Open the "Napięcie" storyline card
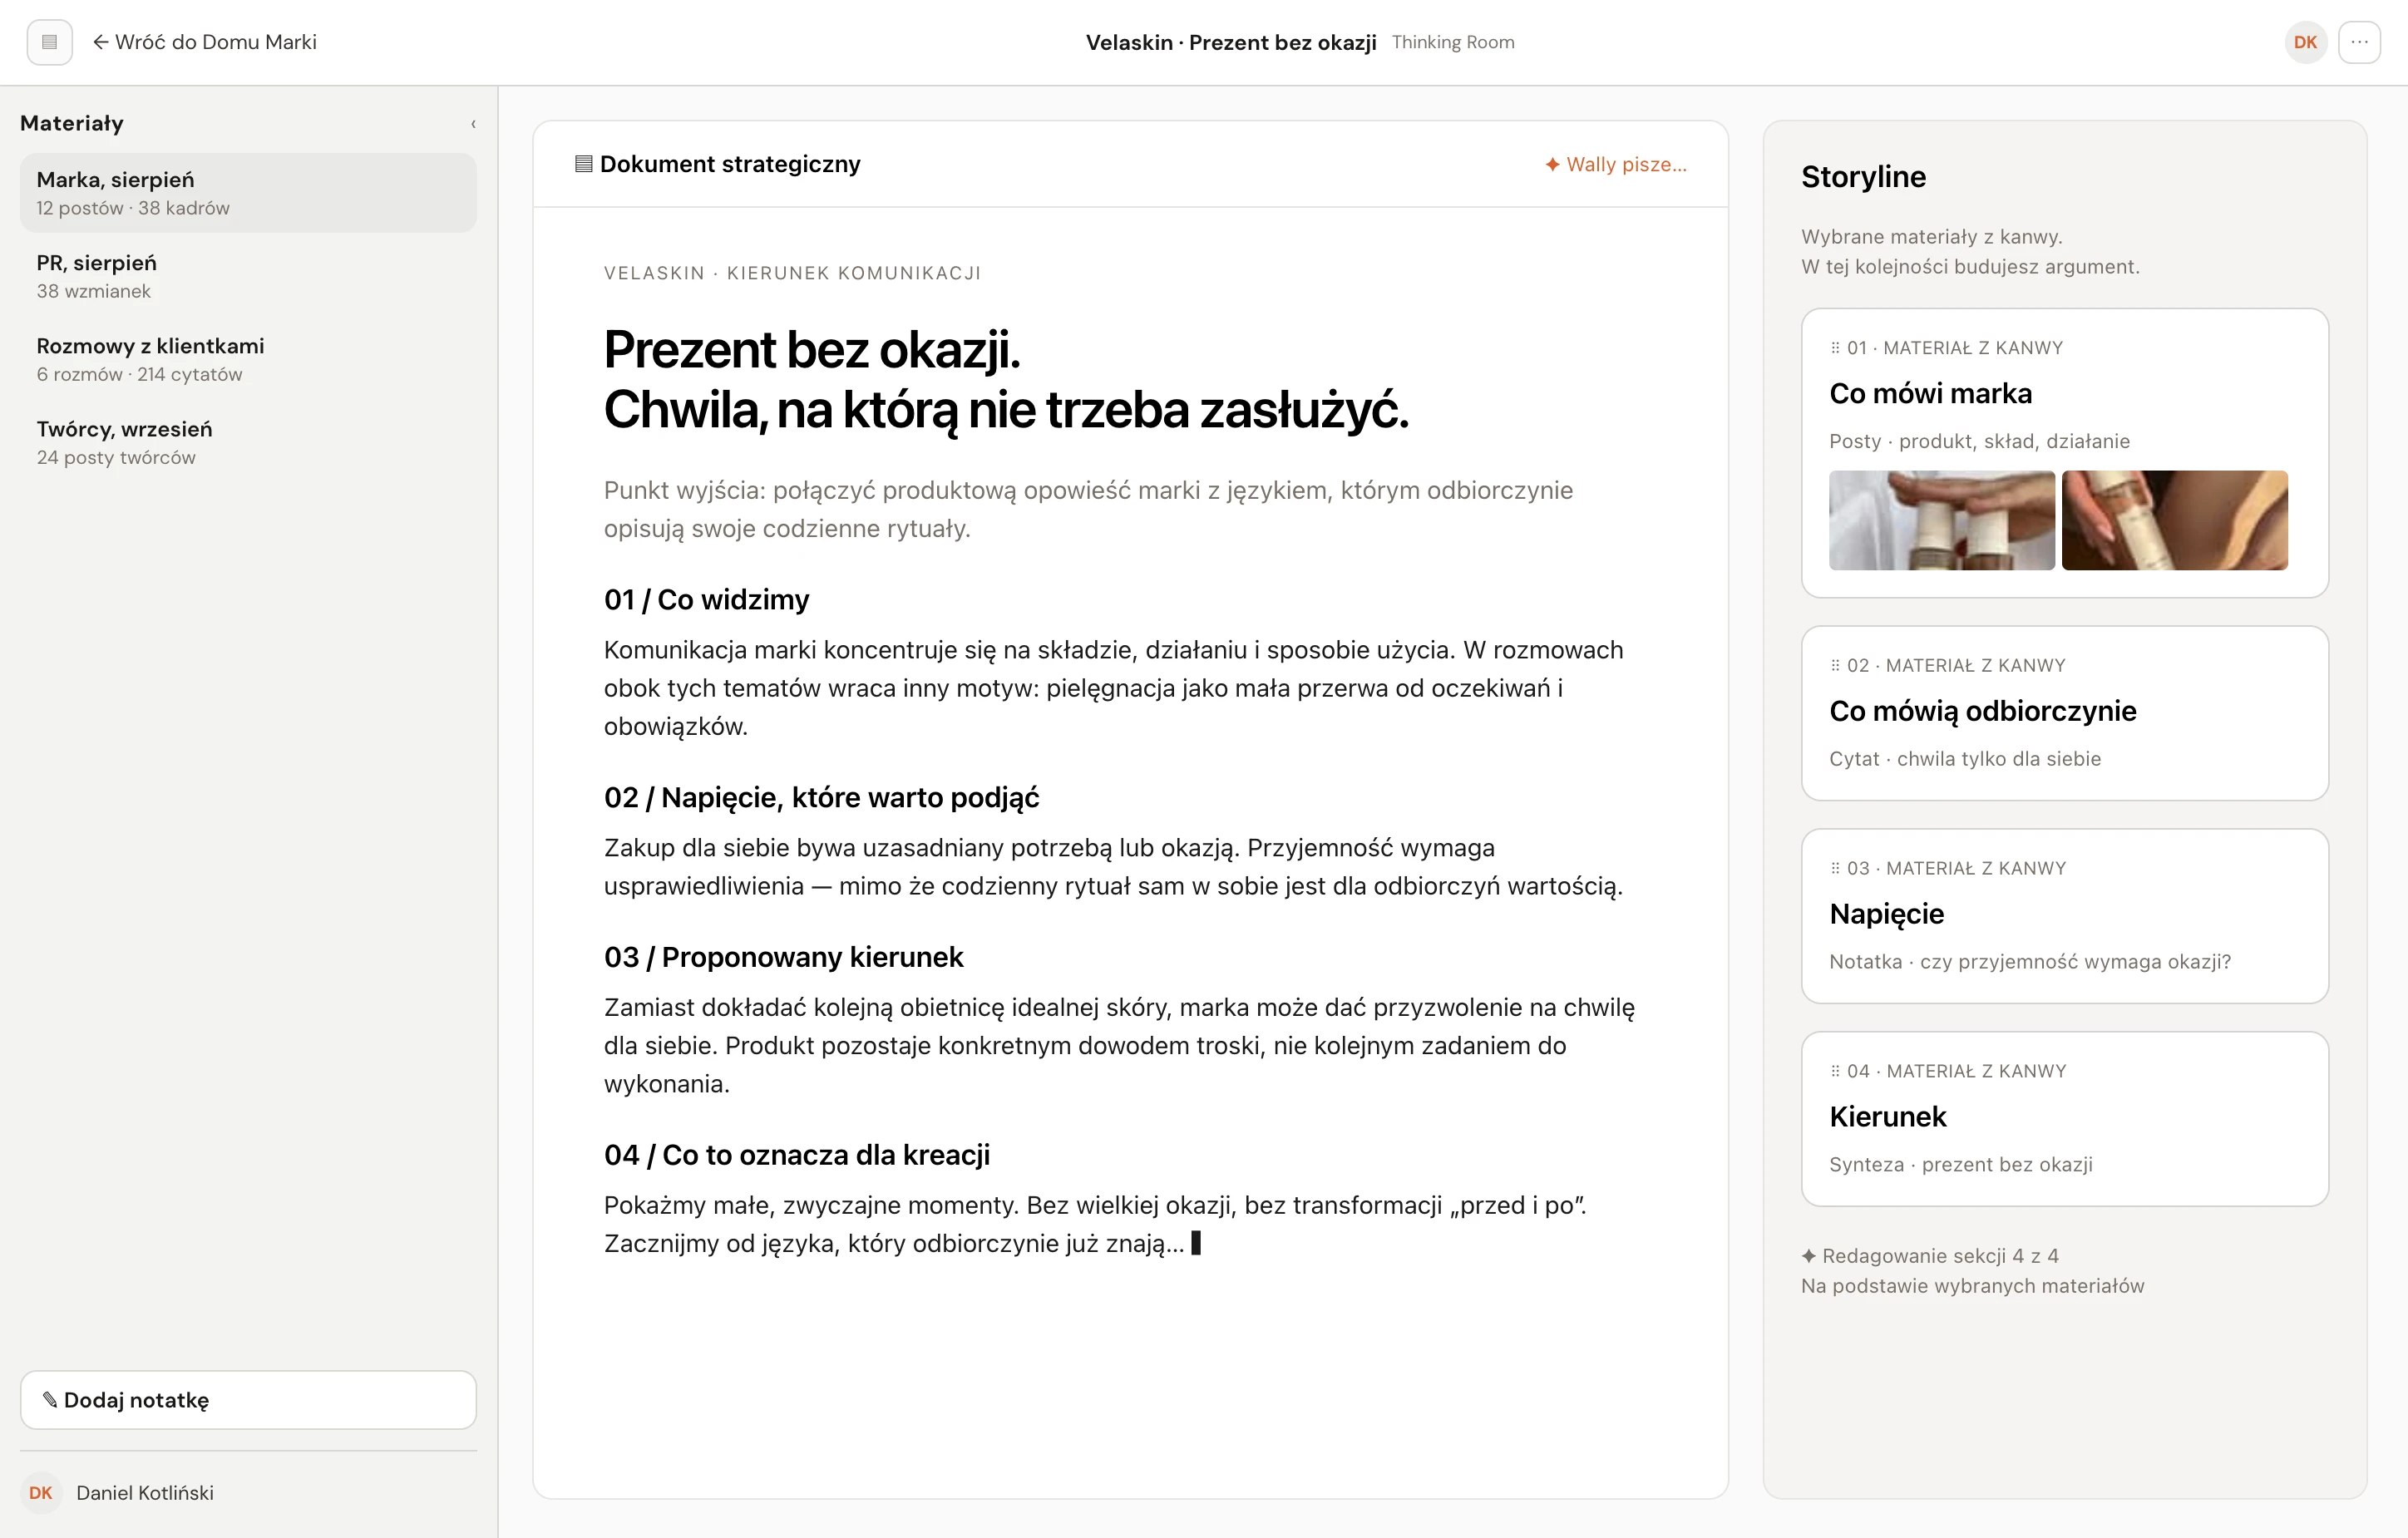Viewport: 2408px width, 1538px height. pyautogui.click(x=2064, y=916)
